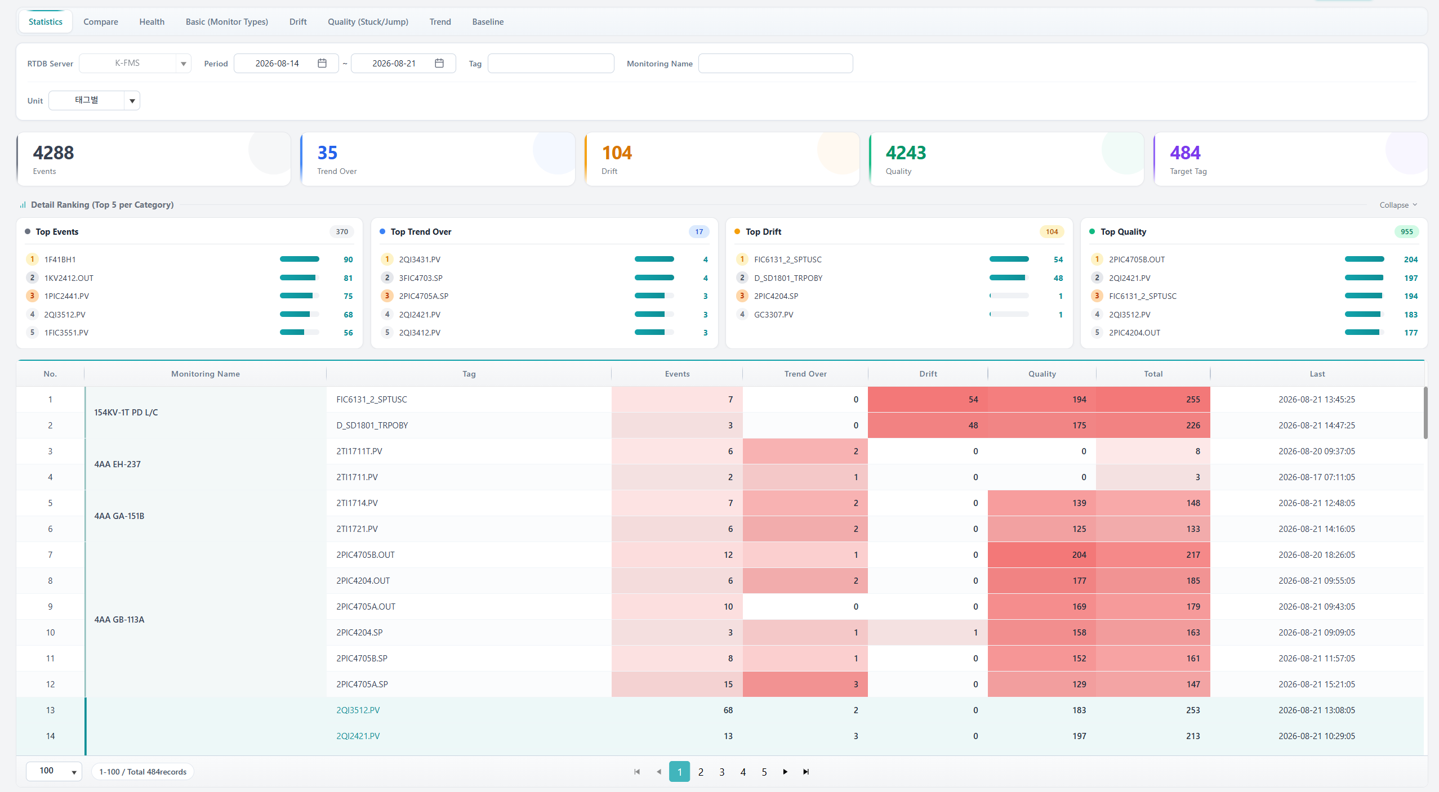1439x792 pixels.
Task: Select 2QI3431.PV in Top Trend Over
Action: (420, 259)
